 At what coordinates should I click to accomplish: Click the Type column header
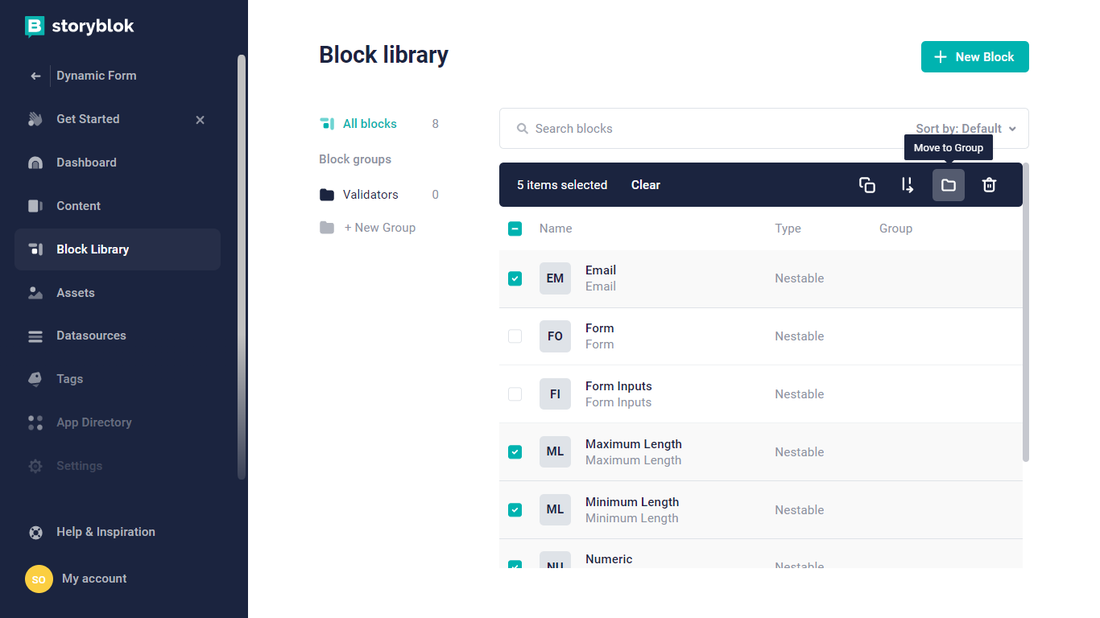(788, 229)
